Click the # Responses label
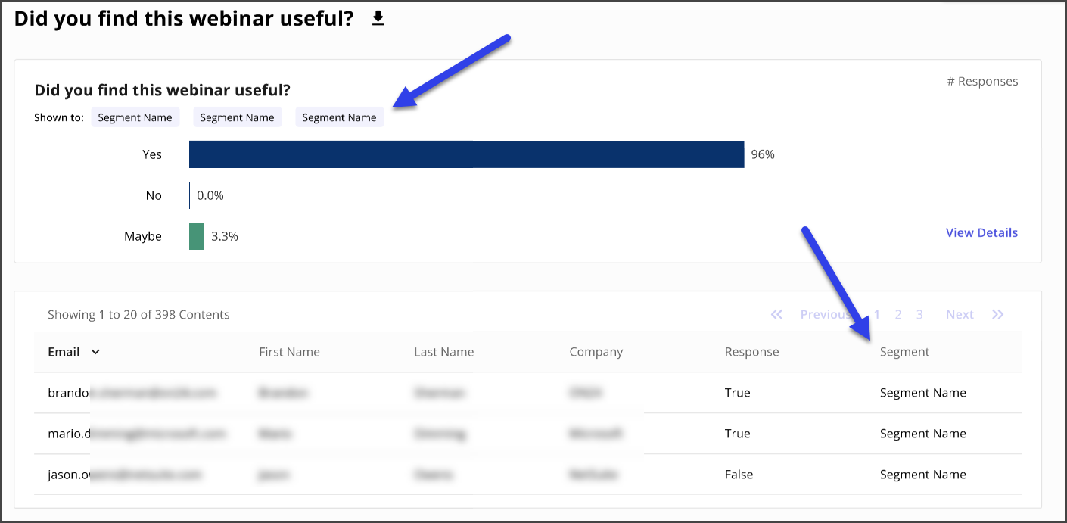The width and height of the screenshot is (1067, 523). tap(982, 82)
